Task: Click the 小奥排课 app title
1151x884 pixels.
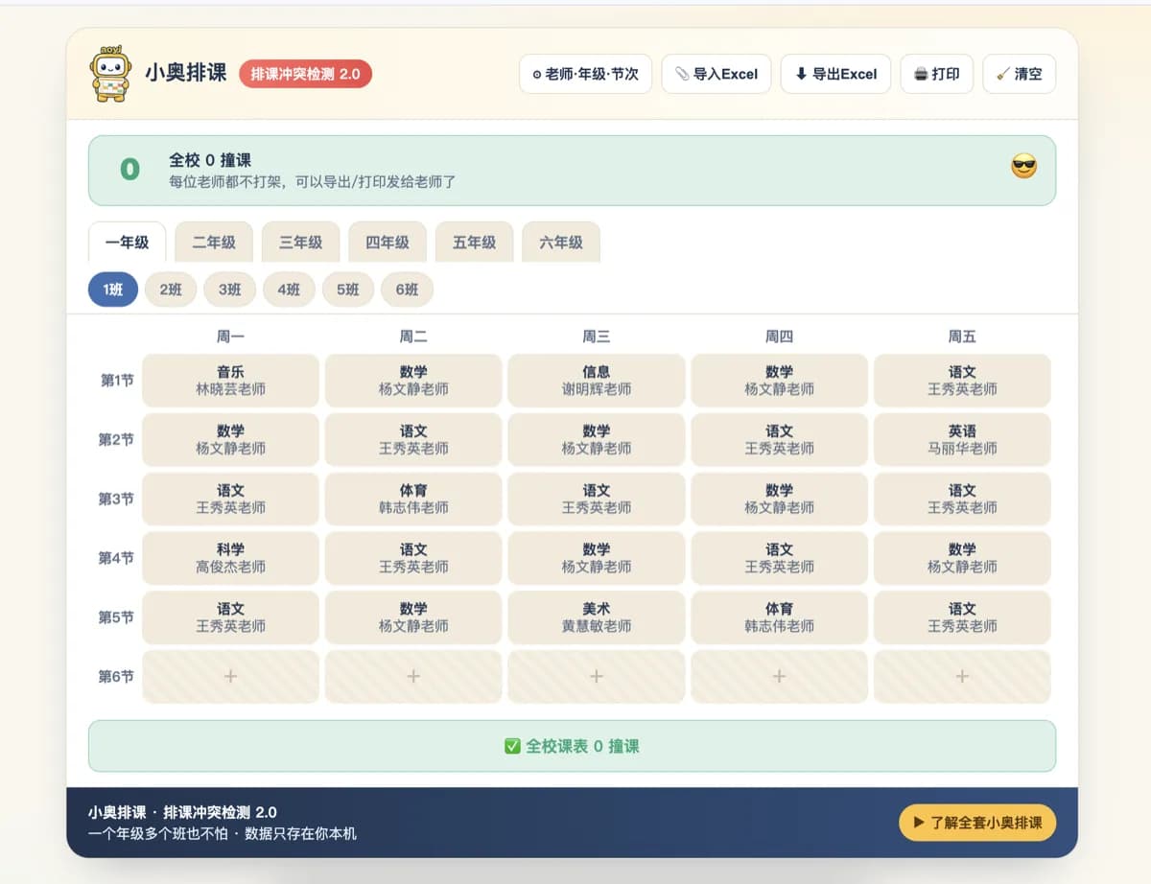Action: 186,73
